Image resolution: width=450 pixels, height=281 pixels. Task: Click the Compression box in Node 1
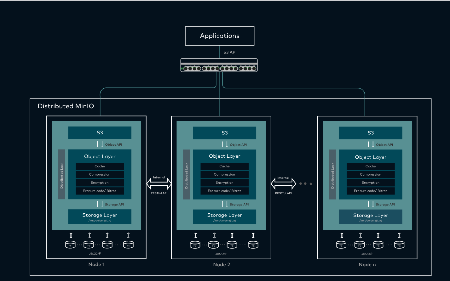(100, 174)
